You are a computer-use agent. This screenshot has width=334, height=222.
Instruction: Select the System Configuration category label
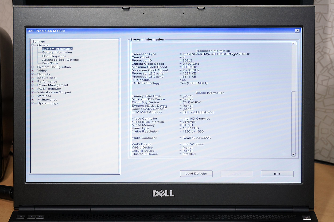pyautogui.click(x=54, y=67)
